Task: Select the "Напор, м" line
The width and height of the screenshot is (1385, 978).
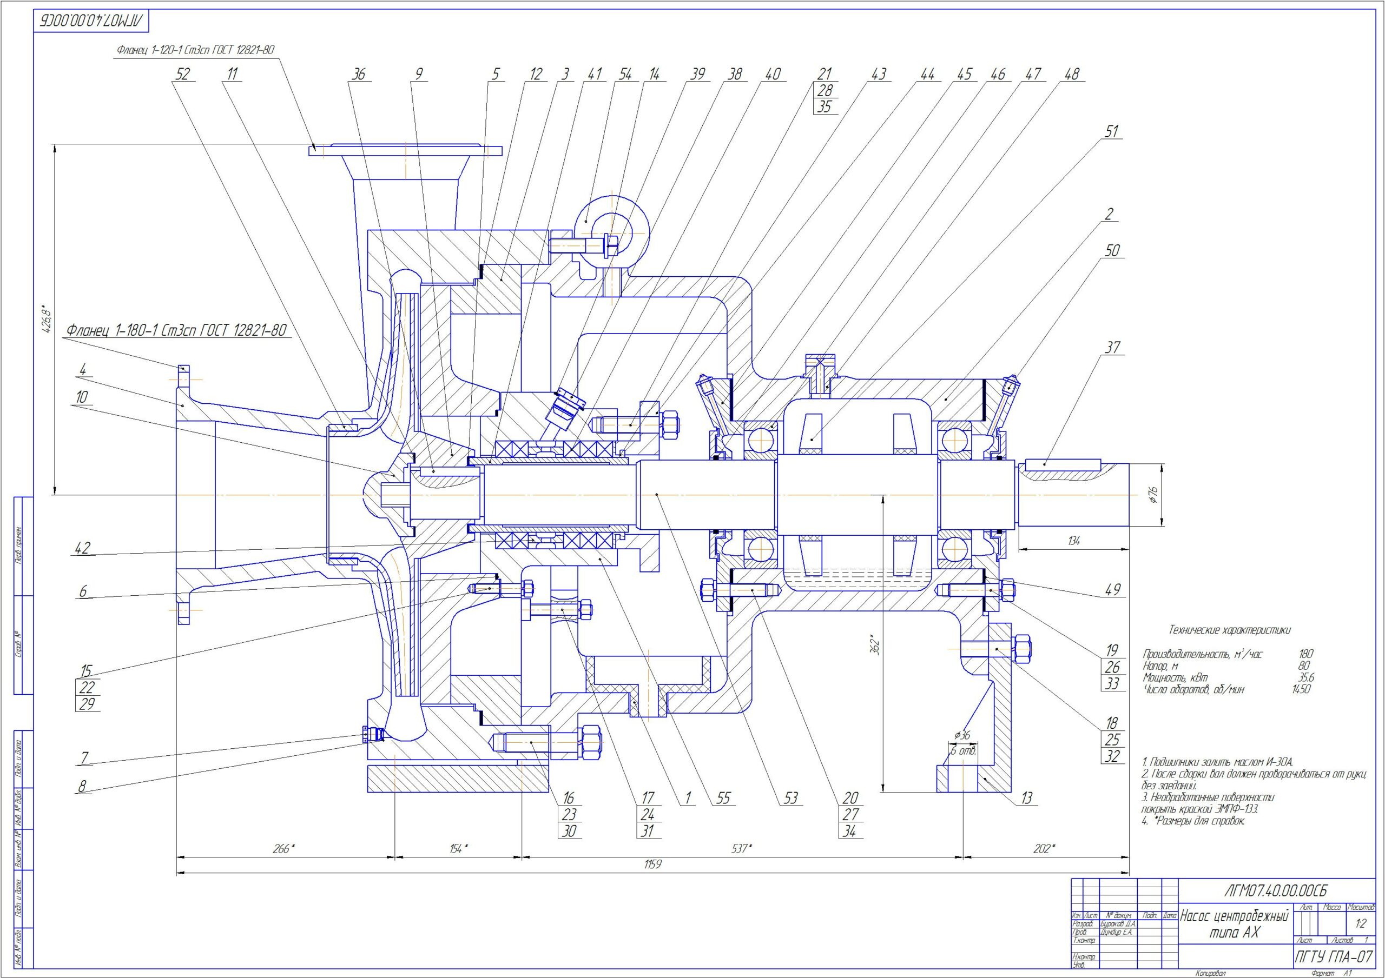Action: [1160, 666]
